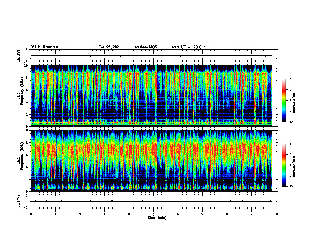Click the '2' kHz tick of ch.1 spectrogram
Viewport: 311px width, 240px height.
click(x=27, y=115)
